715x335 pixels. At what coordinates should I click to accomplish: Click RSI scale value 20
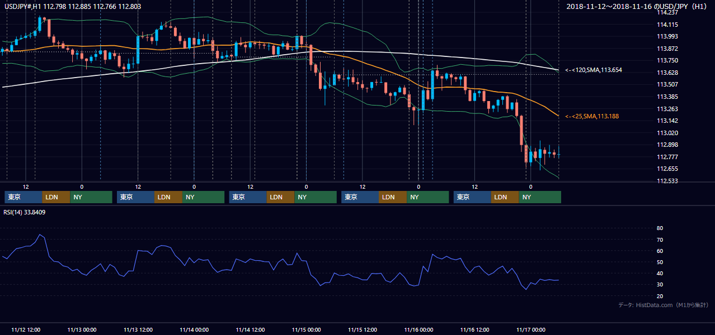pos(660,295)
